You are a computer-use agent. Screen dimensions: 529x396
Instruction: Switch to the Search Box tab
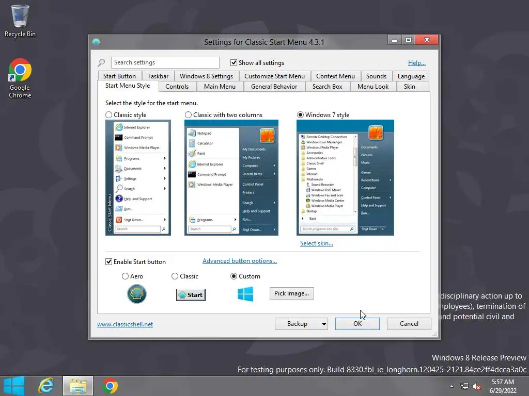coord(327,87)
